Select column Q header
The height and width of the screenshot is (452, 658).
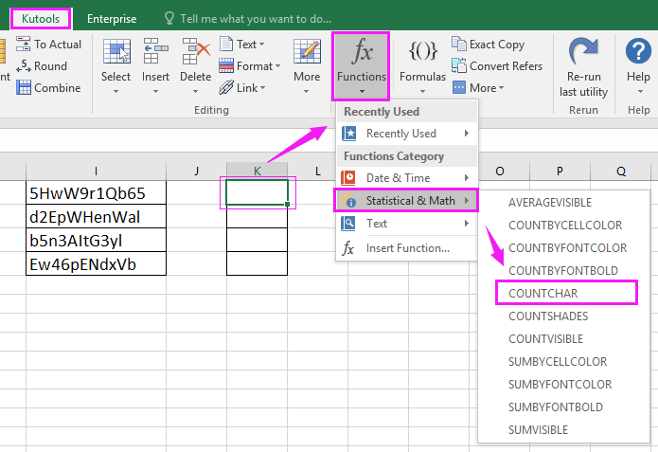621,171
